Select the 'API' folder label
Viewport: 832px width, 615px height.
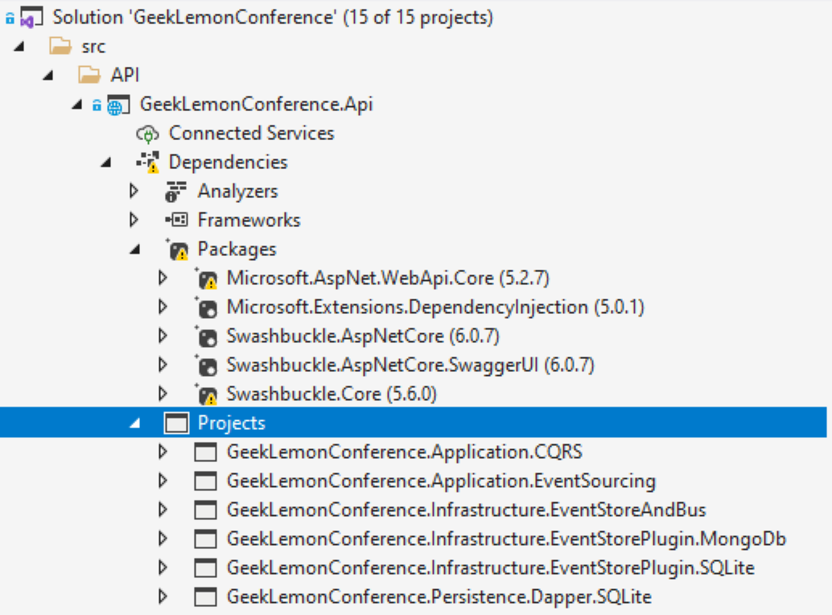125,75
